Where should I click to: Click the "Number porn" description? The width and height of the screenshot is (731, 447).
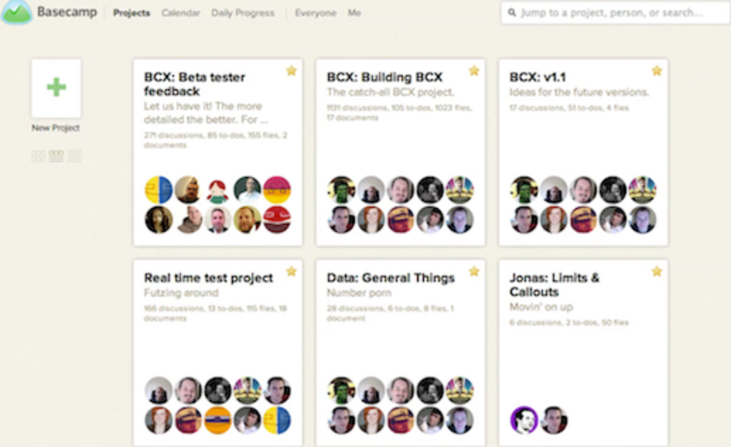(x=359, y=293)
